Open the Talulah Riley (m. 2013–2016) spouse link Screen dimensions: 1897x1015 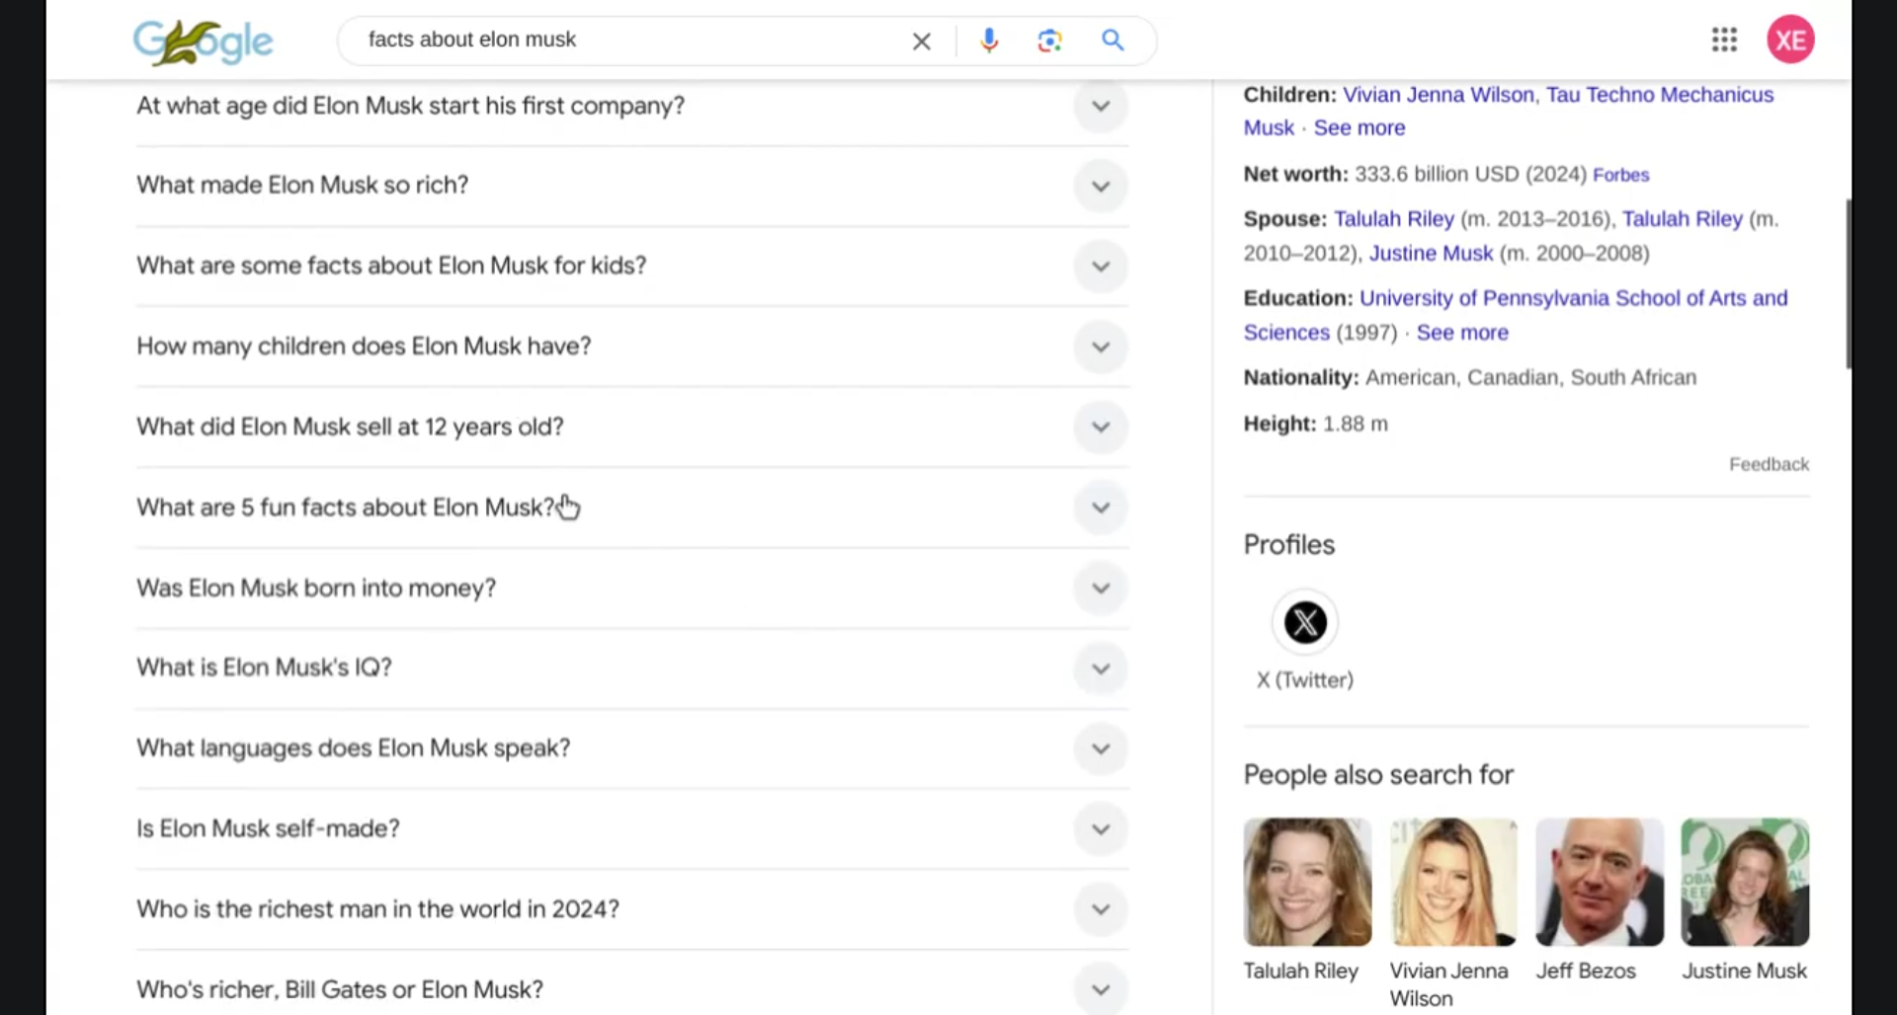pos(1394,219)
